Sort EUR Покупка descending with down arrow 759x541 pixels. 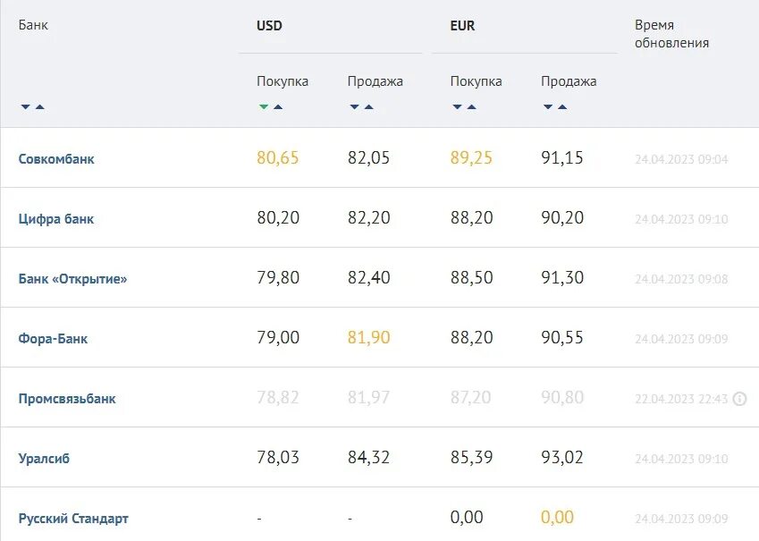tap(458, 107)
